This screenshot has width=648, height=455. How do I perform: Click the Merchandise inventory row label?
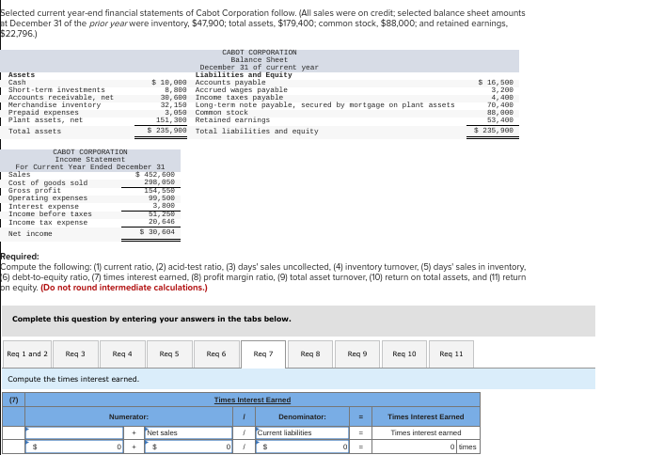[x=55, y=104]
